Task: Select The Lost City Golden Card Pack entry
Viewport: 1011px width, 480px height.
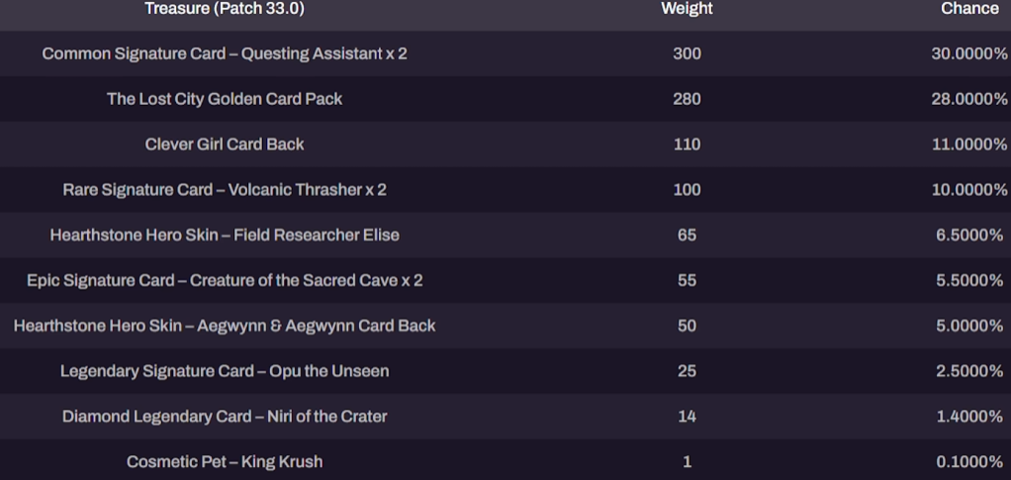Action: click(225, 99)
